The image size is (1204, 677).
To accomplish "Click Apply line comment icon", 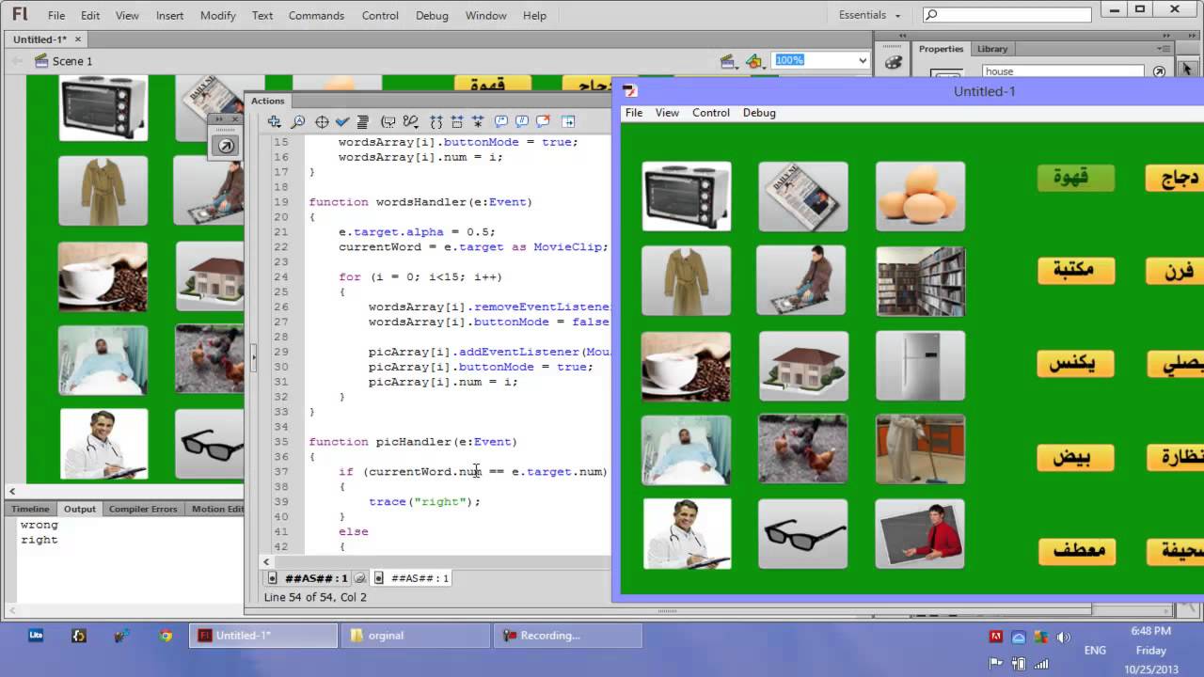I will point(522,121).
